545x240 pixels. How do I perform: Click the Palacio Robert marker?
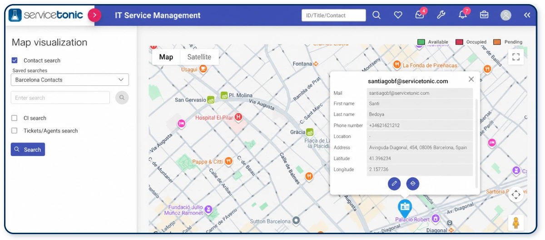pos(436,219)
